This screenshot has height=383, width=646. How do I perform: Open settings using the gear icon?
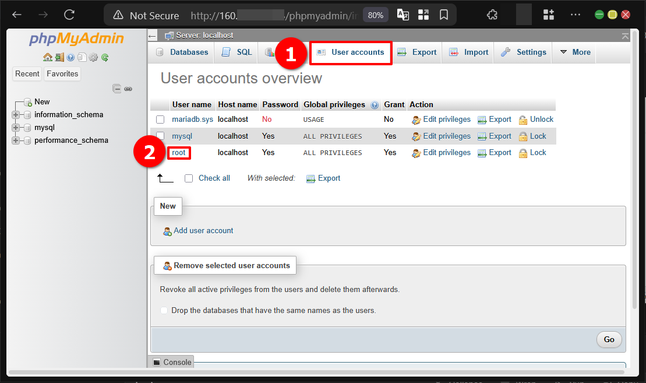pos(93,57)
